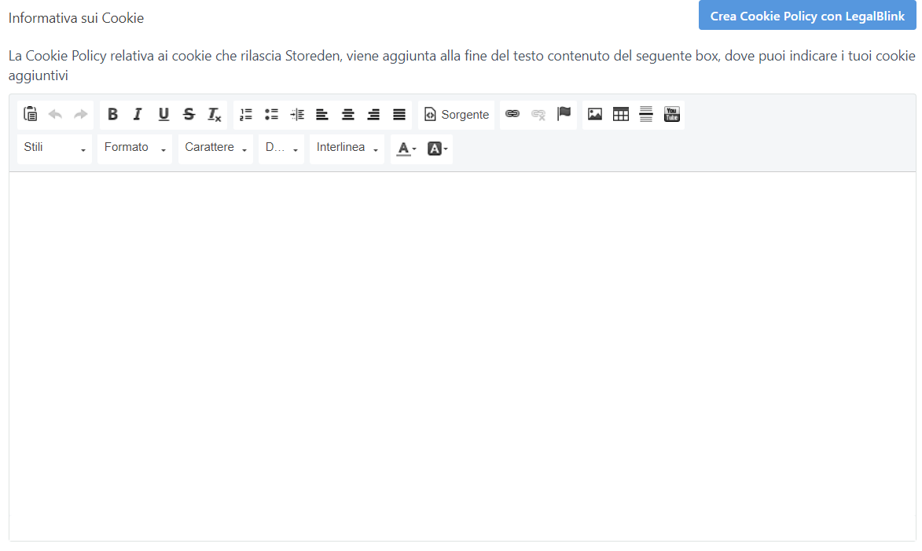Toggle bold formatting

[x=112, y=115]
